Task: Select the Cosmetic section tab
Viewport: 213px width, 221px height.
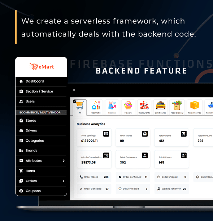Action: click(x=96, y=107)
